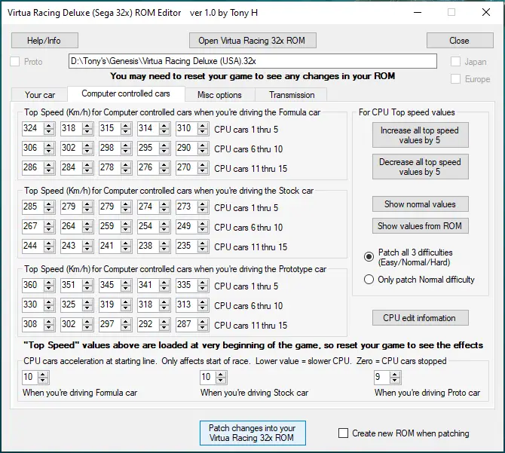
Task: Click the spinner arrows on the 351 field
Action: point(87,286)
